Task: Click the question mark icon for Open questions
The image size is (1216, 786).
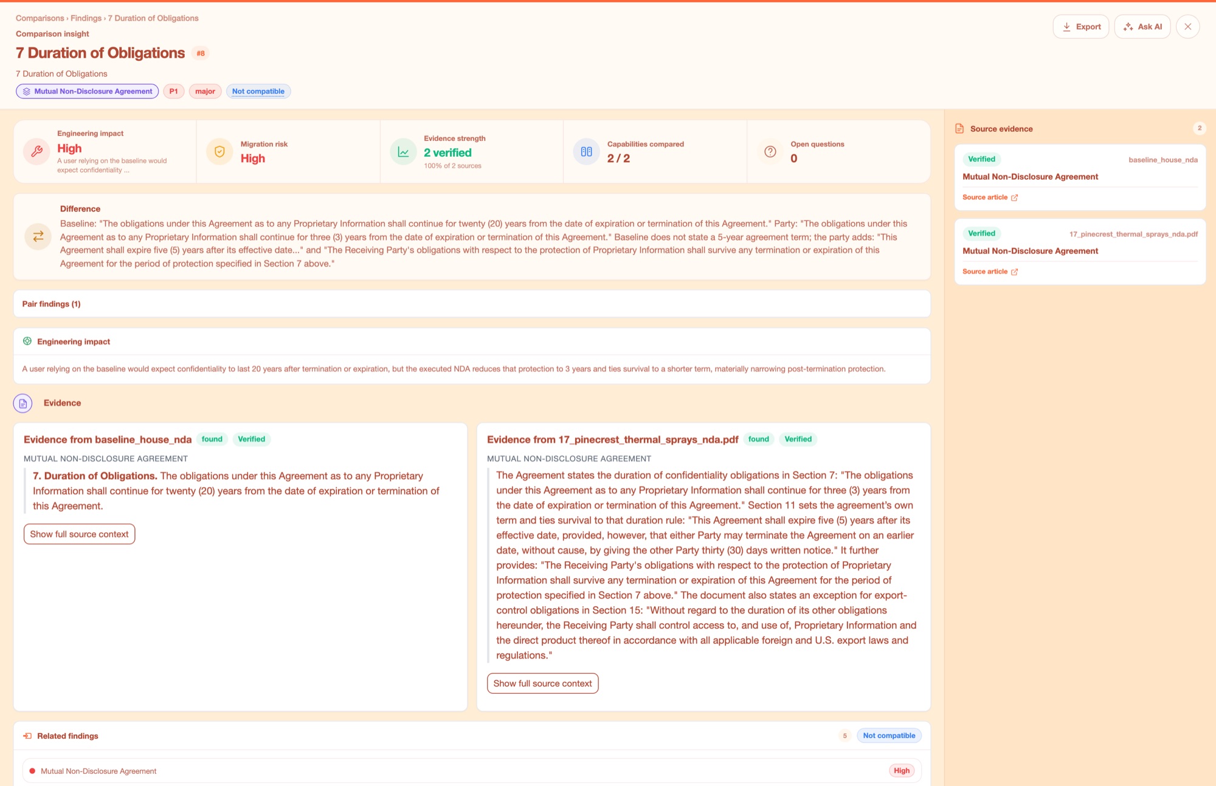Action: point(770,151)
